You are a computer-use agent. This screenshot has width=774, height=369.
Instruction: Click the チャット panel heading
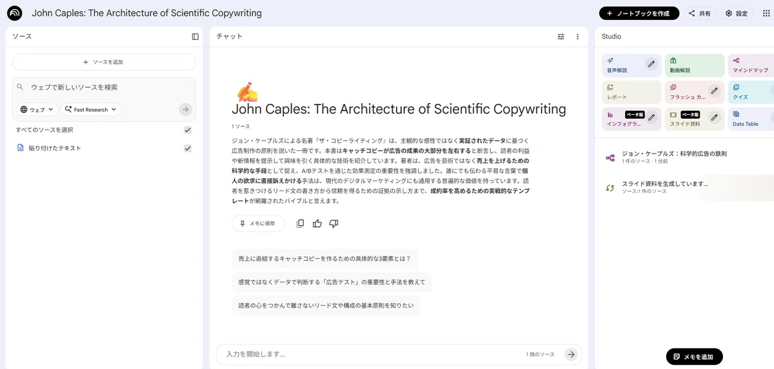pos(230,37)
